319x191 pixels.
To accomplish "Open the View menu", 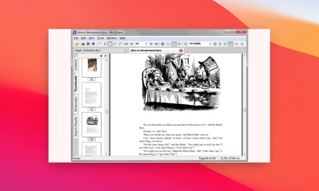I will [92, 38].
